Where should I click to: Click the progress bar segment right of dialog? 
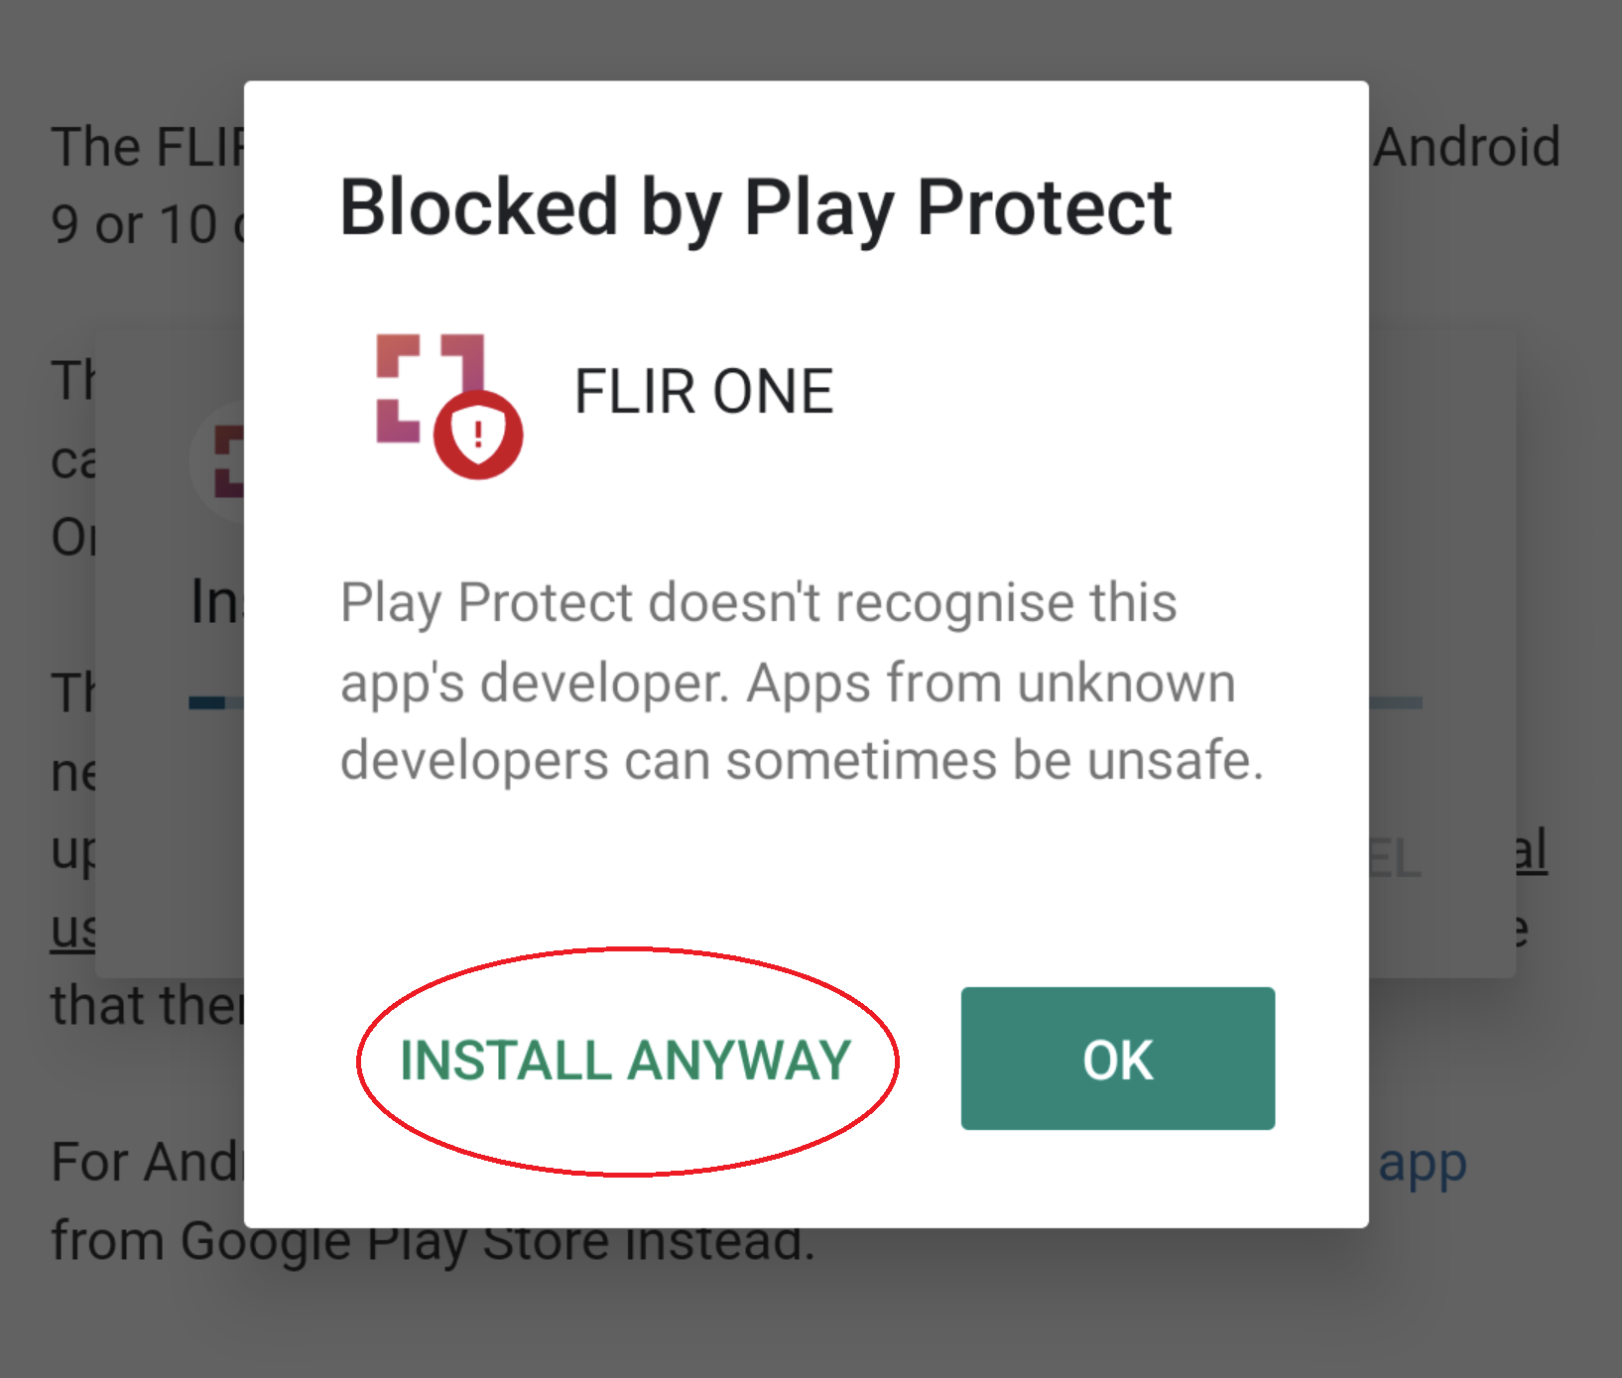tap(1396, 702)
